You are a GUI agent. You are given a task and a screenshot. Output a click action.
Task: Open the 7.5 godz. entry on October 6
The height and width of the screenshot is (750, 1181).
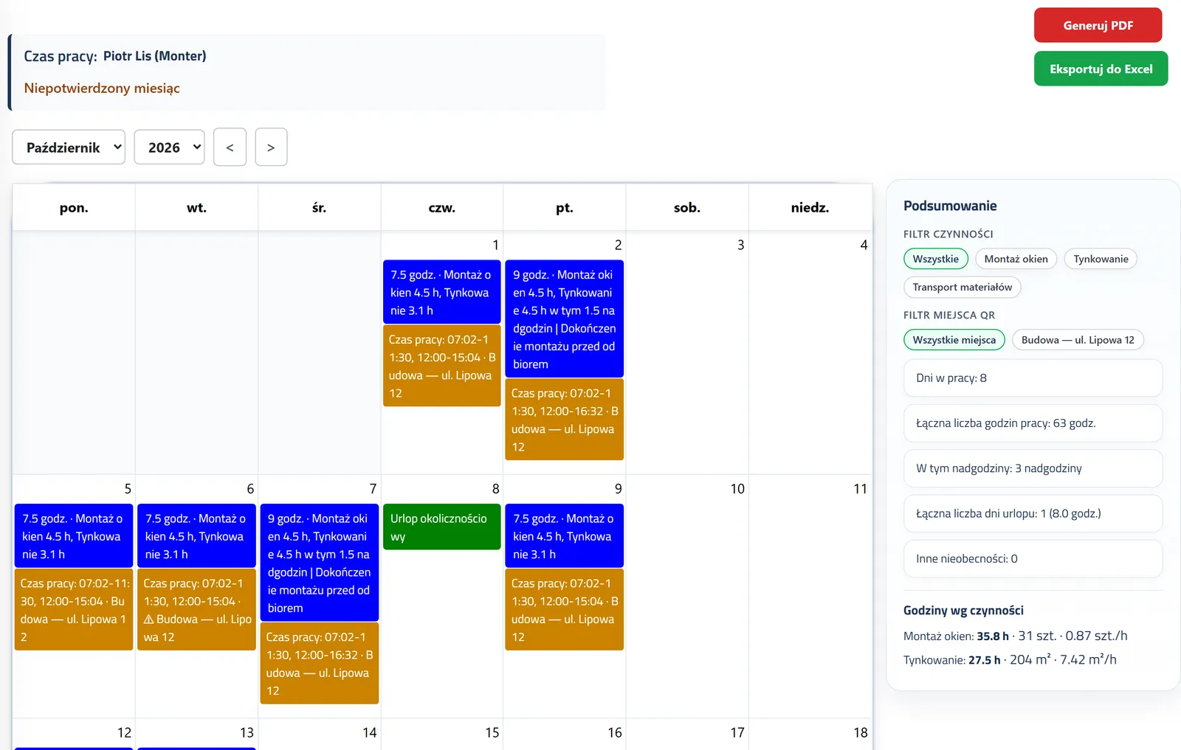[x=196, y=536]
